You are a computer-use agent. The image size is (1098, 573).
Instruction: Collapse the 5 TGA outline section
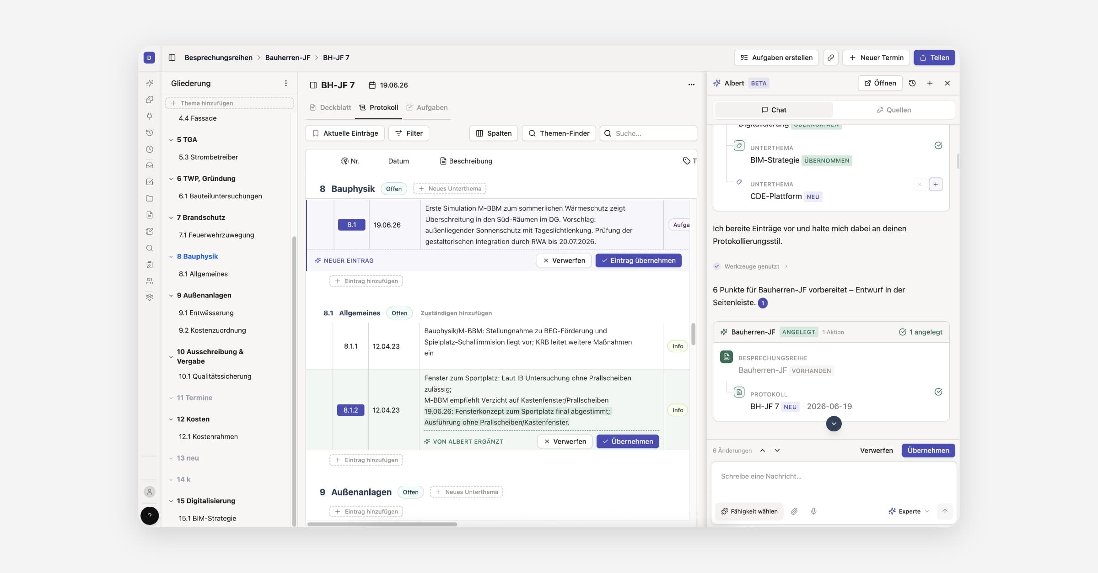point(171,140)
